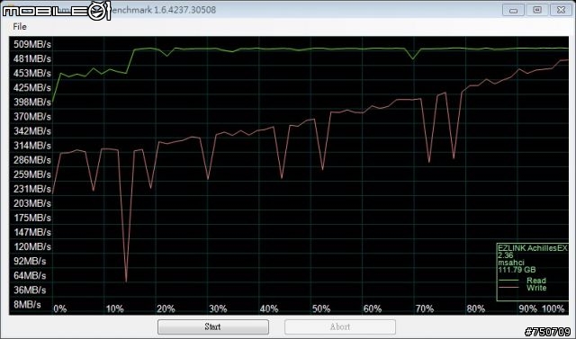576x339 pixels.
Task: Click the greyed-out Abort button
Action: pyautogui.click(x=340, y=326)
